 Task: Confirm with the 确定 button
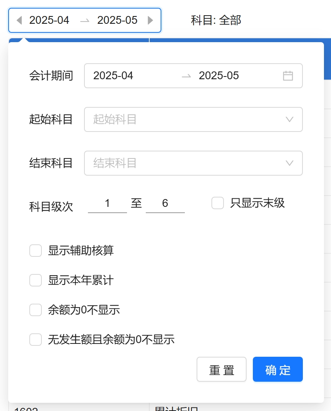[278, 369]
